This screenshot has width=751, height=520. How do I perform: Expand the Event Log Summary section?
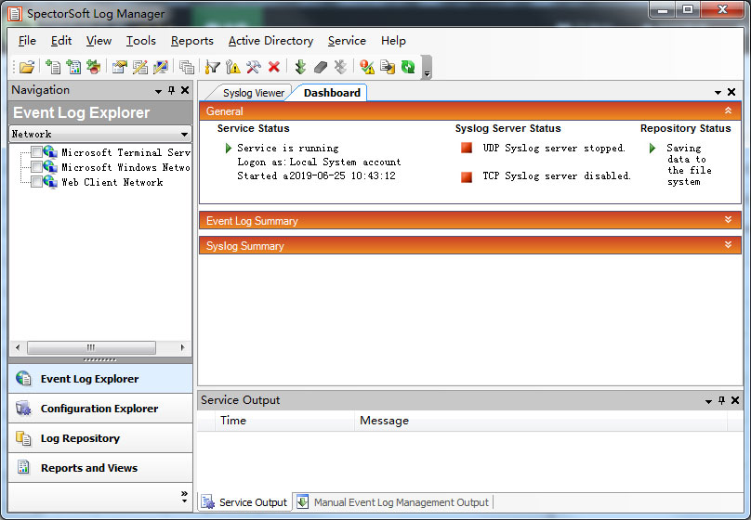[728, 220]
